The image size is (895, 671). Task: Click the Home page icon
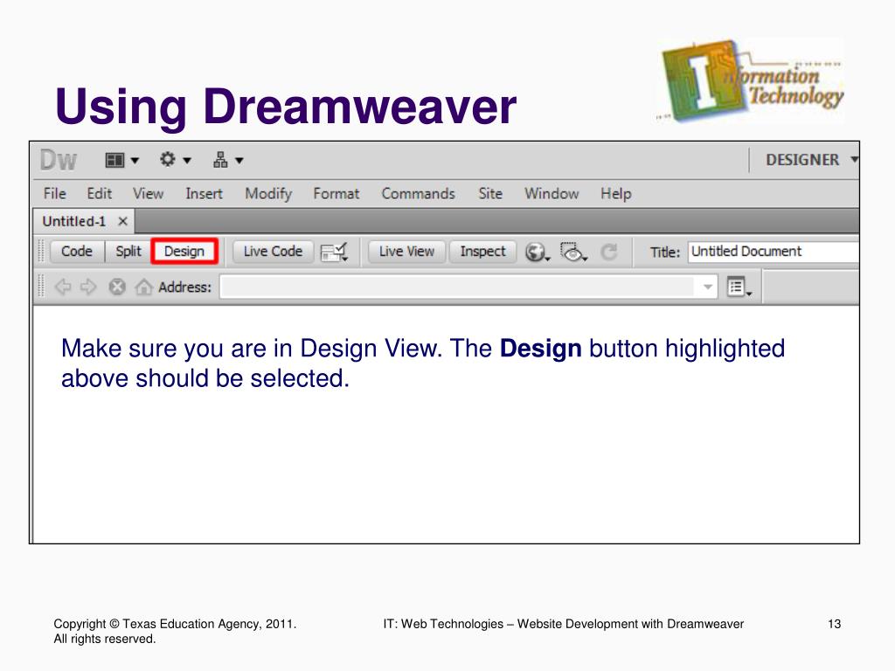point(143,287)
